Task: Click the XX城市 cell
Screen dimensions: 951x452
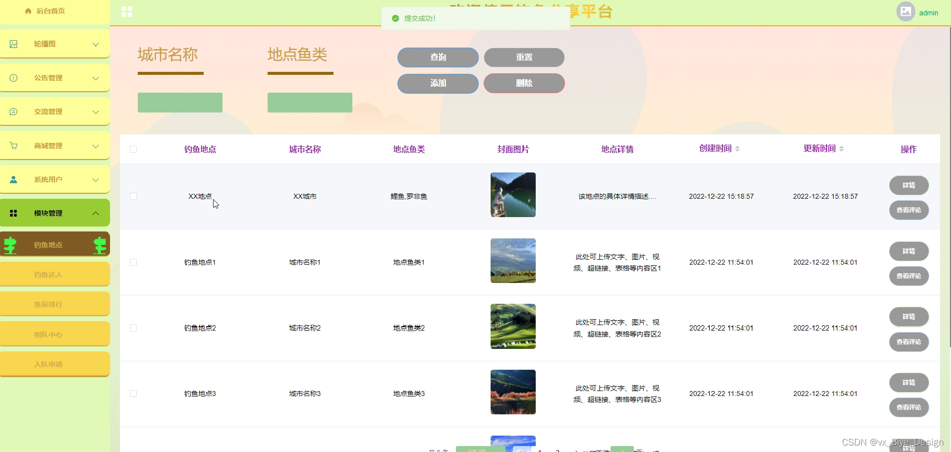Action: pos(305,196)
